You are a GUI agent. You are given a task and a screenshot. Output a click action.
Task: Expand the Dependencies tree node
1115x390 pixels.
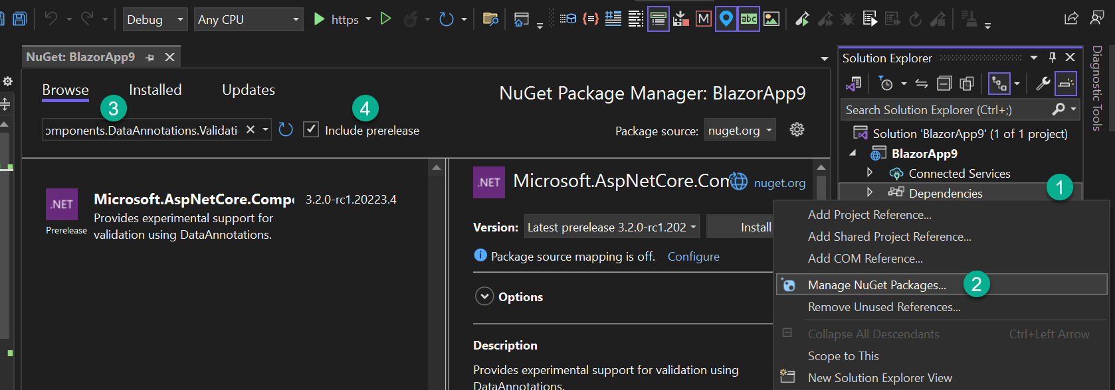point(869,192)
